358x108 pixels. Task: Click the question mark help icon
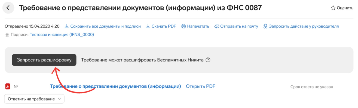tap(208, 60)
